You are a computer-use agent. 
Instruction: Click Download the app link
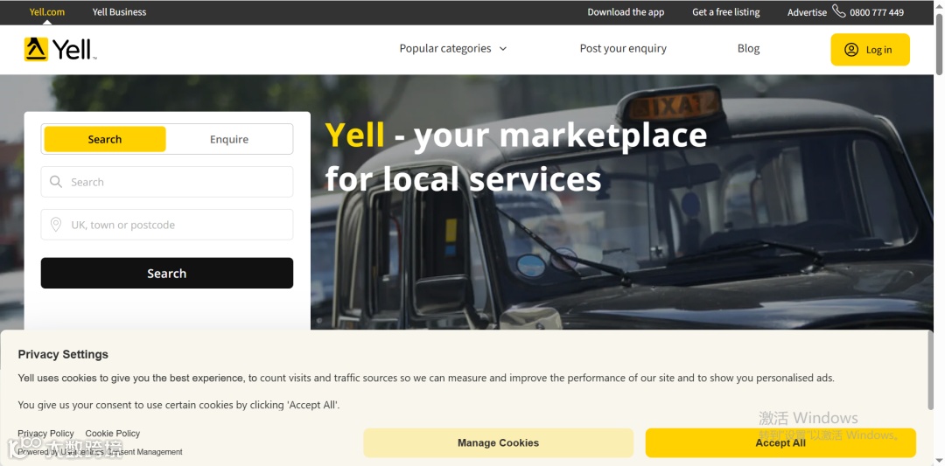coord(626,12)
